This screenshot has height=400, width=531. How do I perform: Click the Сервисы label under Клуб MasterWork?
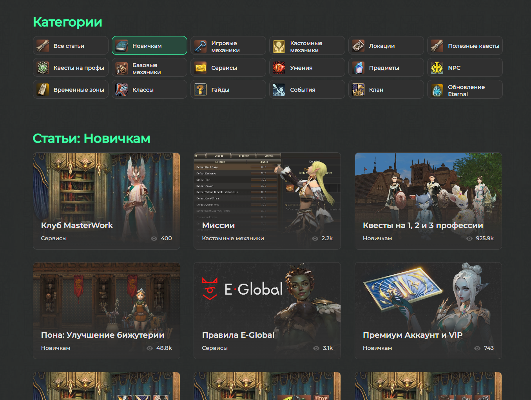54,238
